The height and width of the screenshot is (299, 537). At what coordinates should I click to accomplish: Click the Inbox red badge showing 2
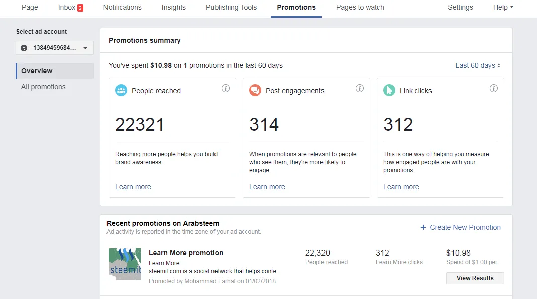tap(80, 8)
